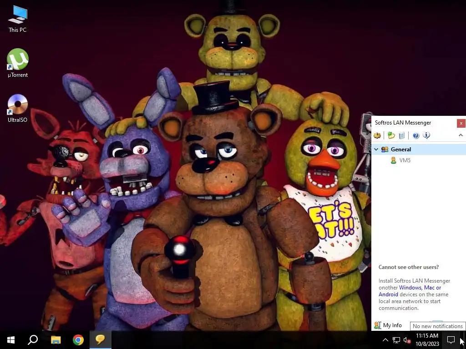Viewport: 466px width, 349px height.
Task: Click the Softros LAN Messenger title
Action: click(403, 123)
